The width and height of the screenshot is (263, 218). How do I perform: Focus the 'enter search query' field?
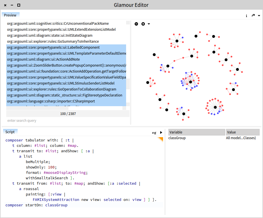(x=68, y=120)
